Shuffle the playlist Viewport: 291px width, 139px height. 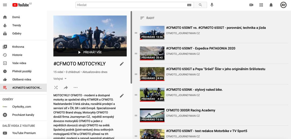(x=56, y=87)
